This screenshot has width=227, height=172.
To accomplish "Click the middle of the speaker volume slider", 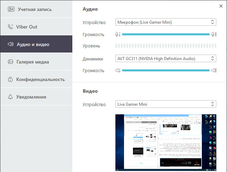I will [x=166, y=70].
